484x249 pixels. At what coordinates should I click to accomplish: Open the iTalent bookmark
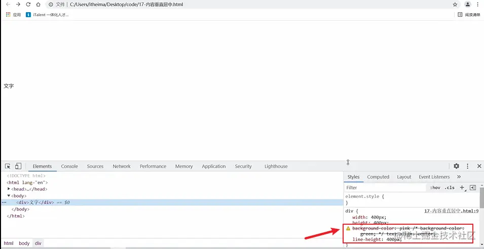pyautogui.click(x=47, y=15)
